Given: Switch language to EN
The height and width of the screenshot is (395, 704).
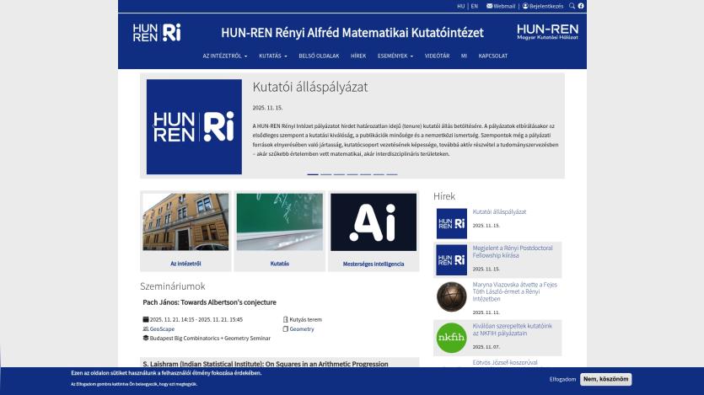Looking at the screenshot, I should tap(474, 6).
